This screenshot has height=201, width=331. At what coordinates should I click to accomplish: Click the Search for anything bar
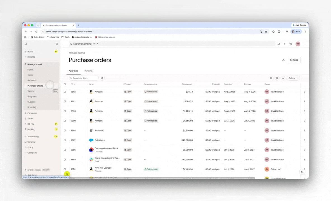[172, 44]
